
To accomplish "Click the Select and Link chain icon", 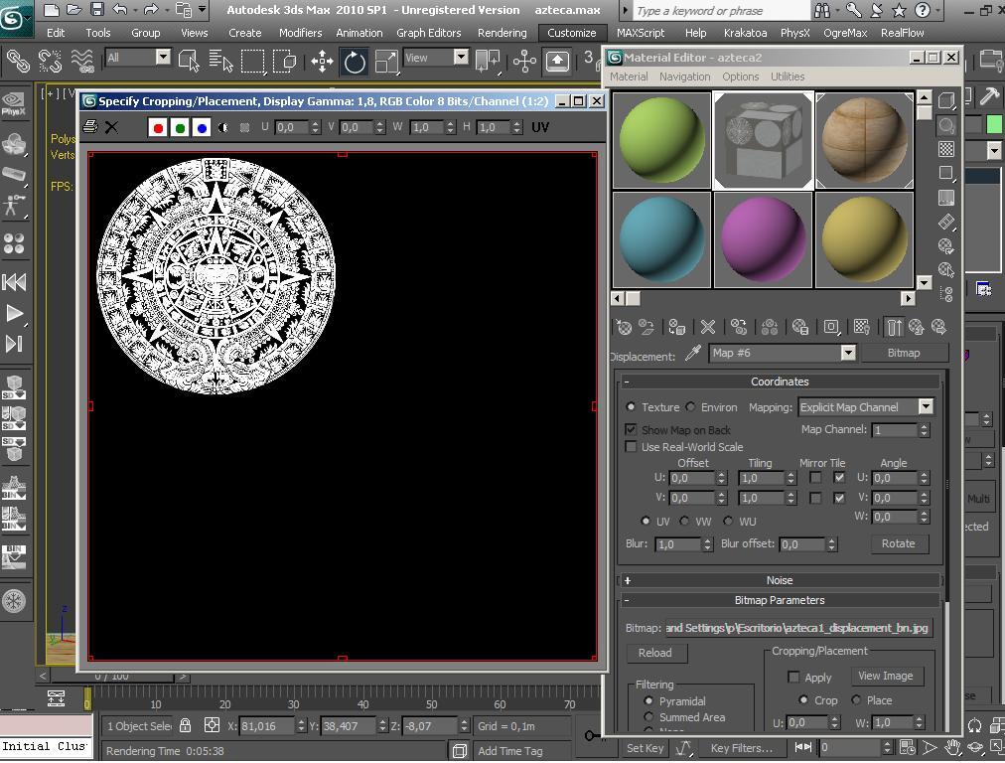I will click(x=18, y=62).
